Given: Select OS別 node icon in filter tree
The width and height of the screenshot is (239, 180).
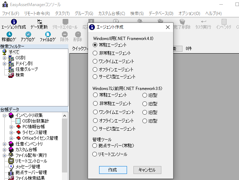Looking at the screenshot, I should pyautogui.click(x=11, y=58).
